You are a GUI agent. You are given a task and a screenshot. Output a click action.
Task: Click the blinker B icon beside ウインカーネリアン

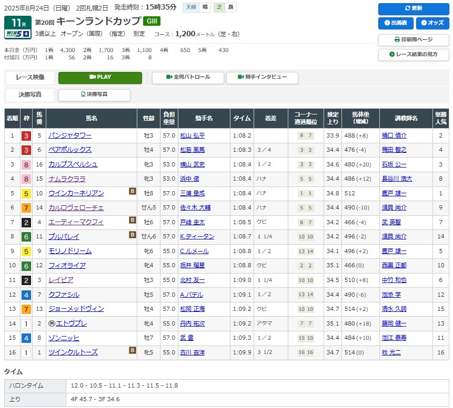pyautogui.click(x=133, y=192)
